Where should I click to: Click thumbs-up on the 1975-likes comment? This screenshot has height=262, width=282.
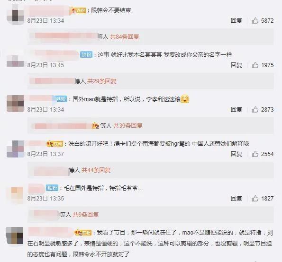255,65
